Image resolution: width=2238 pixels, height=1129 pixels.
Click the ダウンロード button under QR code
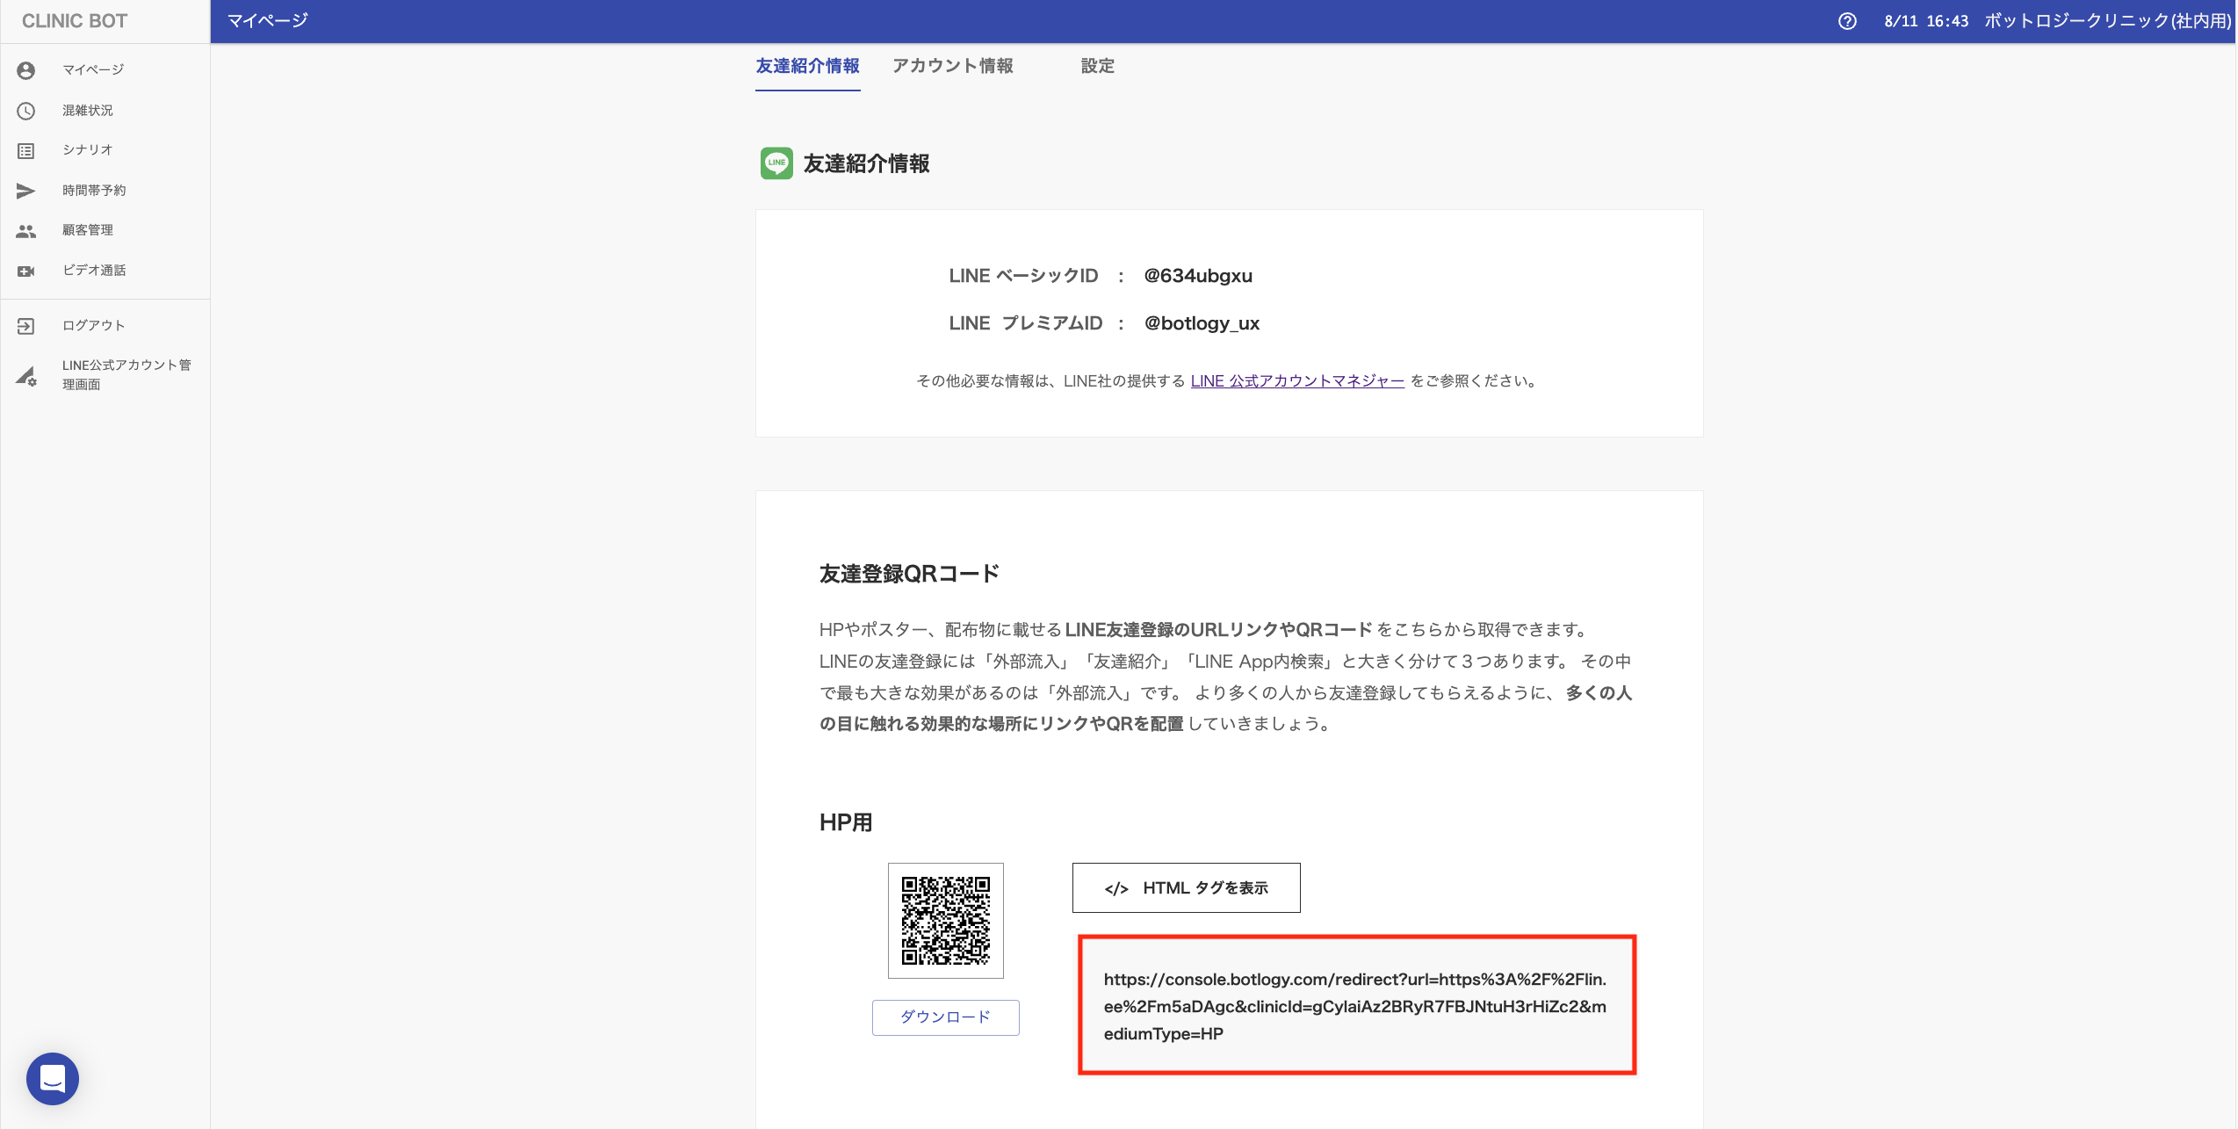(945, 1017)
